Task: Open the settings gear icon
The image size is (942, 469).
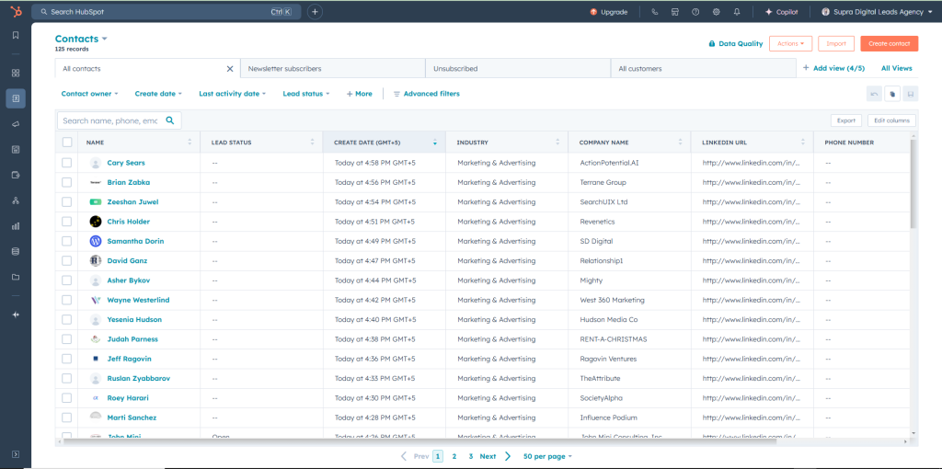Action: 716,12
